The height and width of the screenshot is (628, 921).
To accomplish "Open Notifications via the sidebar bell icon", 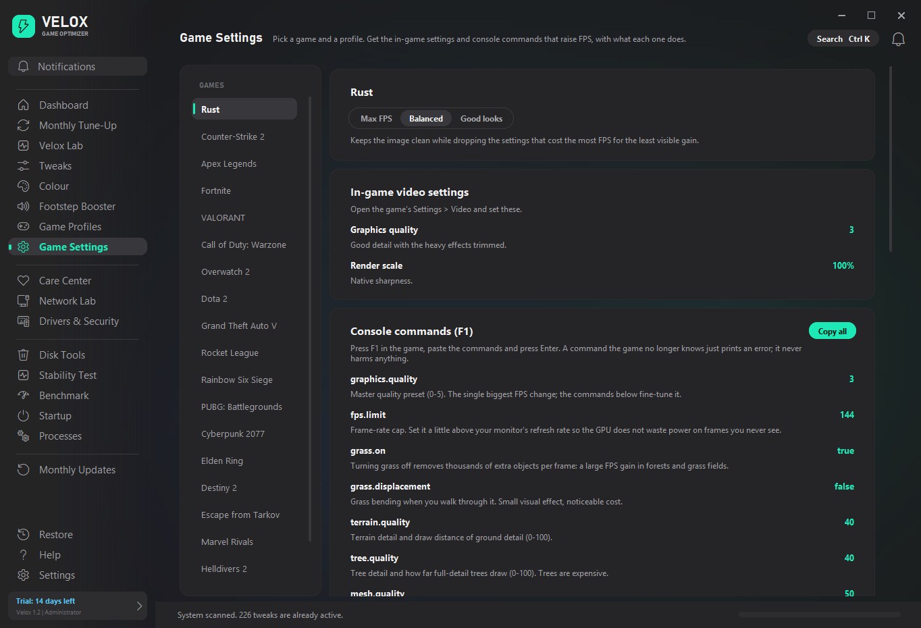I will [23, 66].
